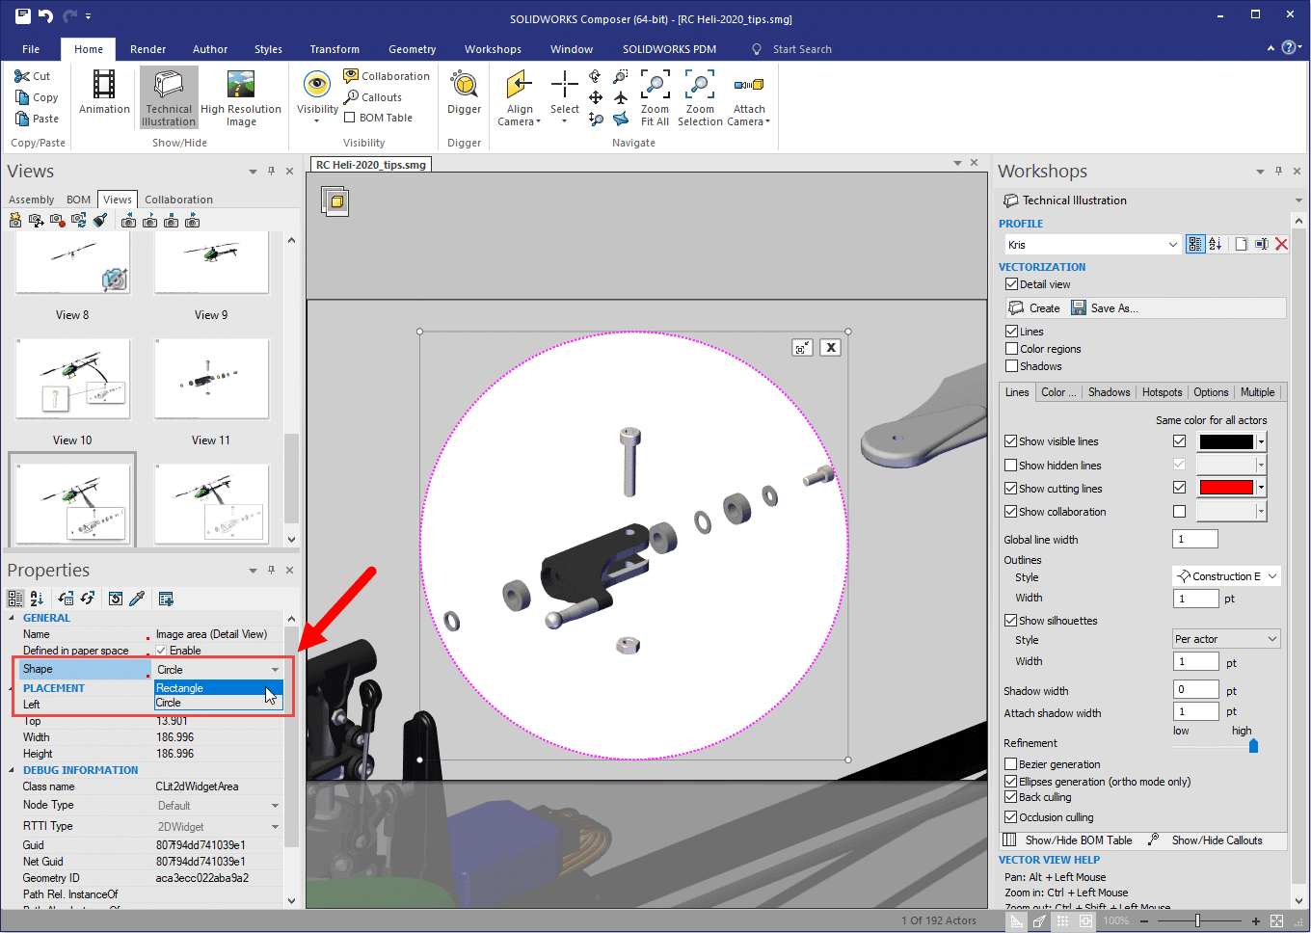Select Circle from the Shape list

tap(218, 703)
